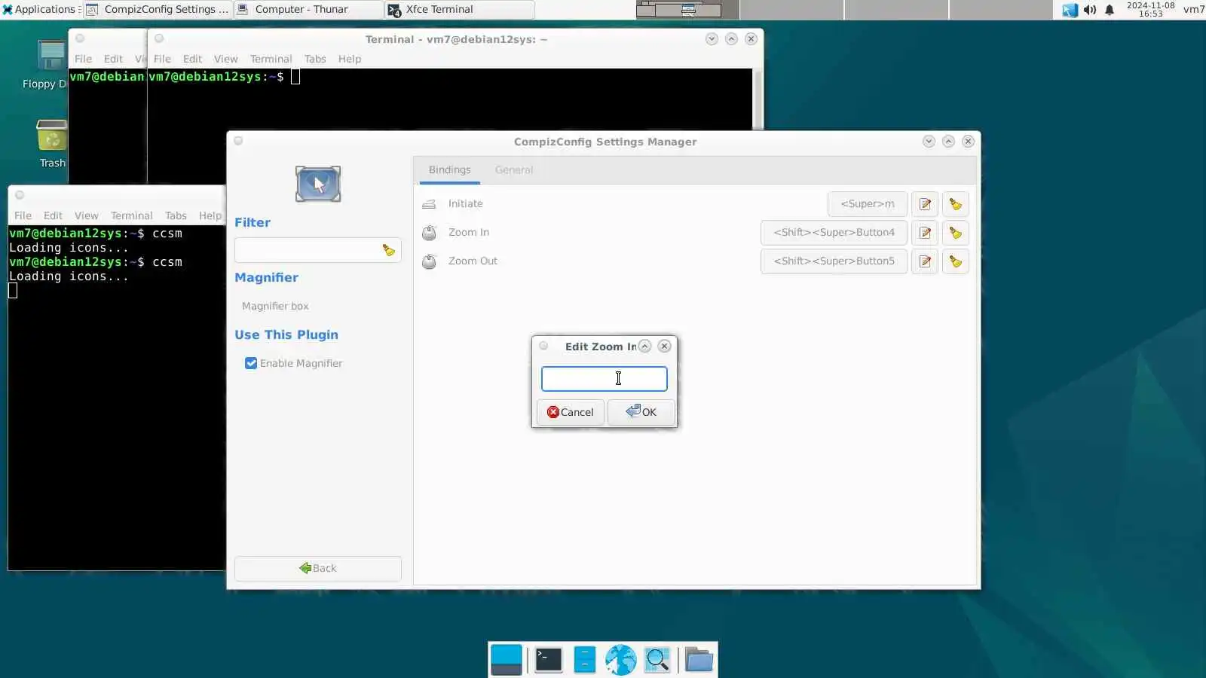Click text field in Edit Zoom In dialog
Screen dimensions: 1206x678
pyautogui.click(x=604, y=379)
